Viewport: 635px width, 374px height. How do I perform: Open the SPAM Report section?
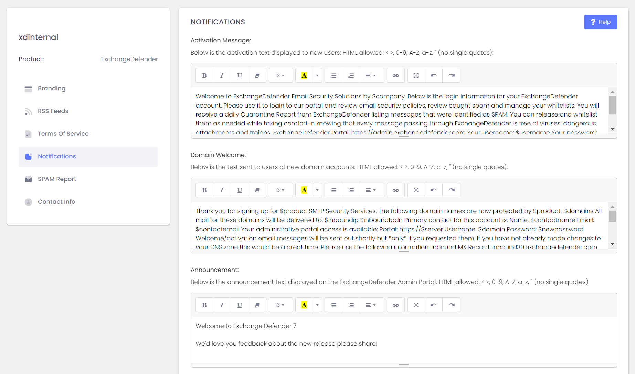(x=57, y=179)
